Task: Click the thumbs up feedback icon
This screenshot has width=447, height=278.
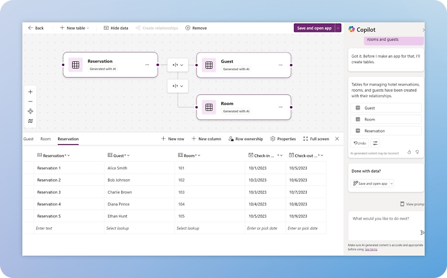Action: pyautogui.click(x=409, y=152)
